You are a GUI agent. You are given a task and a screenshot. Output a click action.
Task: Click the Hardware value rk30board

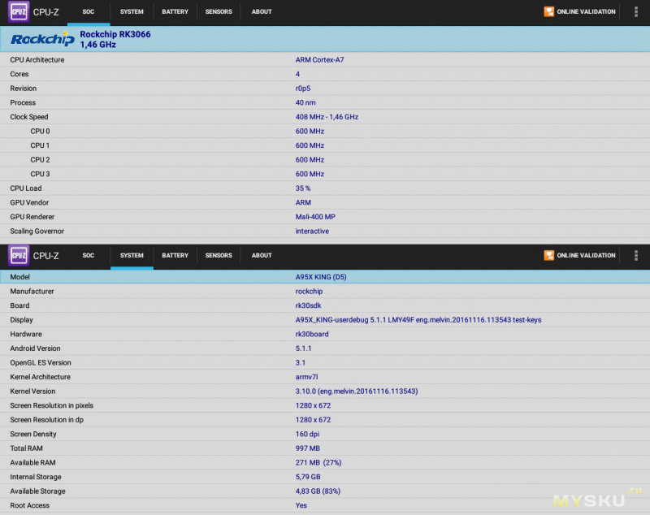[x=312, y=334]
